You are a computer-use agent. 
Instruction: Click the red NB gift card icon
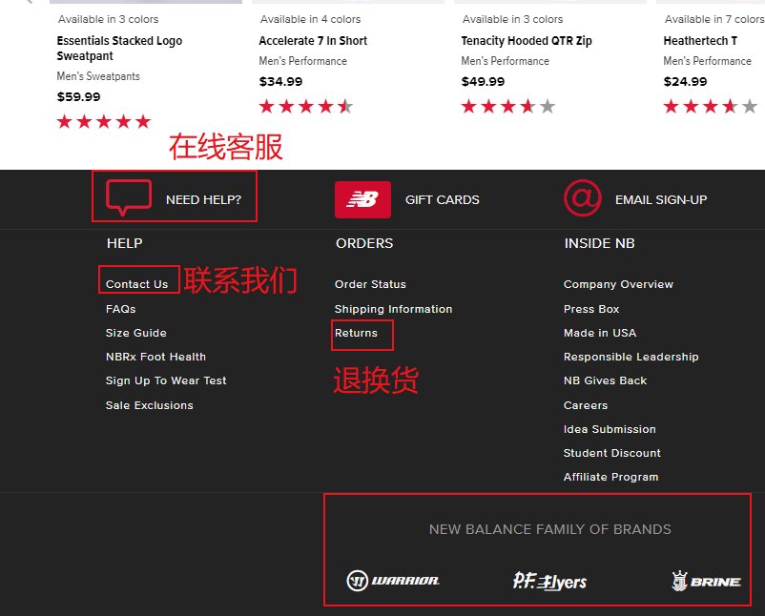pos(362,199)
